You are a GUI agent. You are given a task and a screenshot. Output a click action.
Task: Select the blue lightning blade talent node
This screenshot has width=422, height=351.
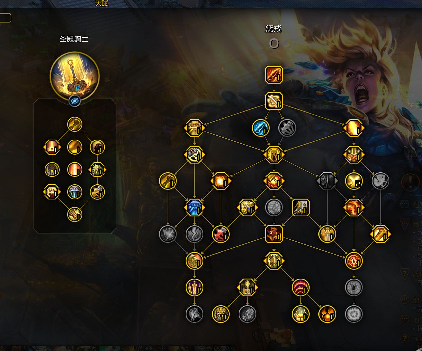[261, 128]
